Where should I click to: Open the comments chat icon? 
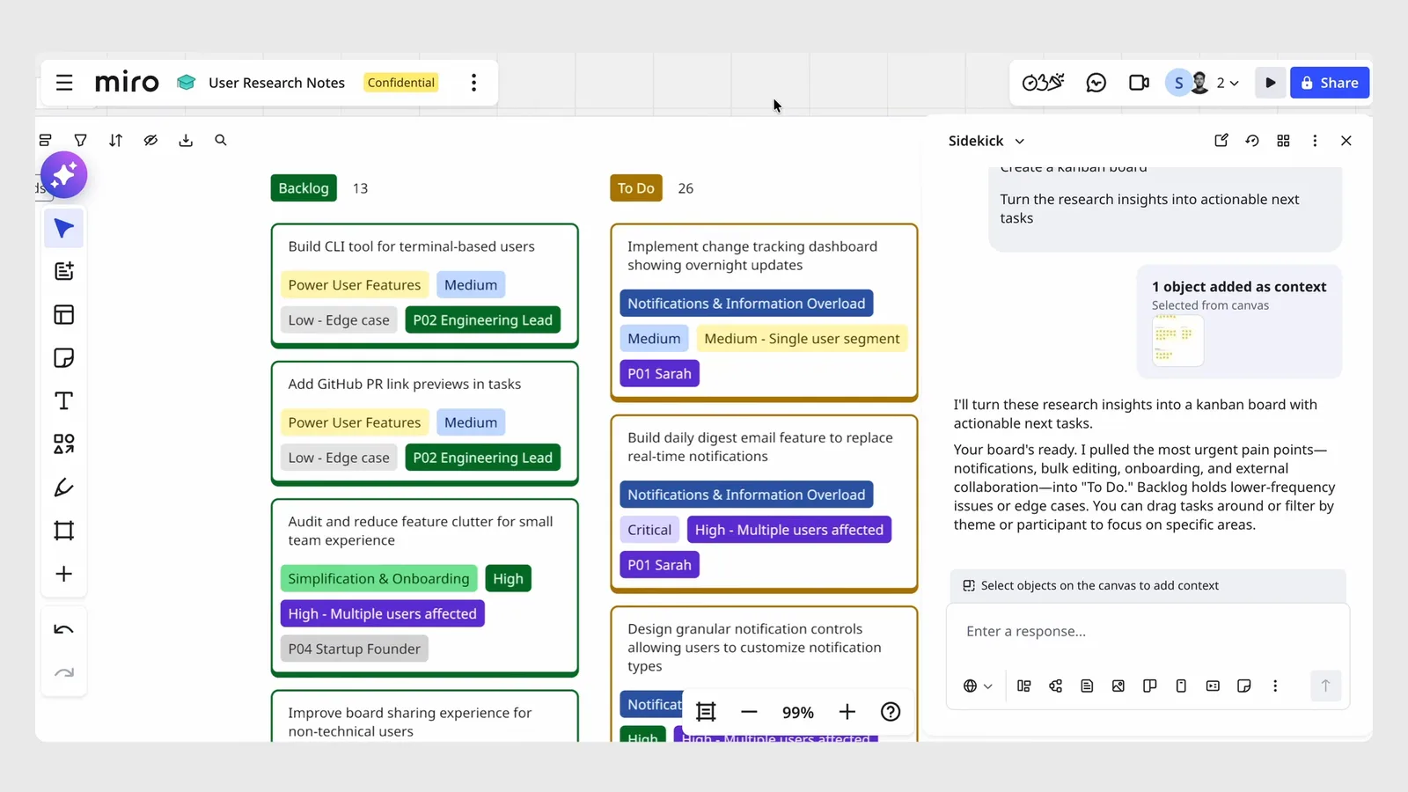[x=1096, y=83]
